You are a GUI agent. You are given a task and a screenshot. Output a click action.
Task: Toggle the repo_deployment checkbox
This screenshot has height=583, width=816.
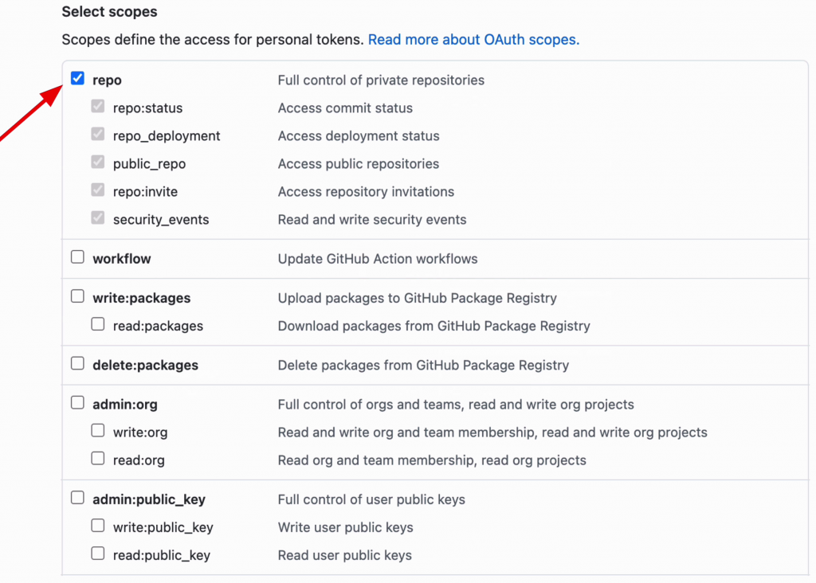point(97,135)
